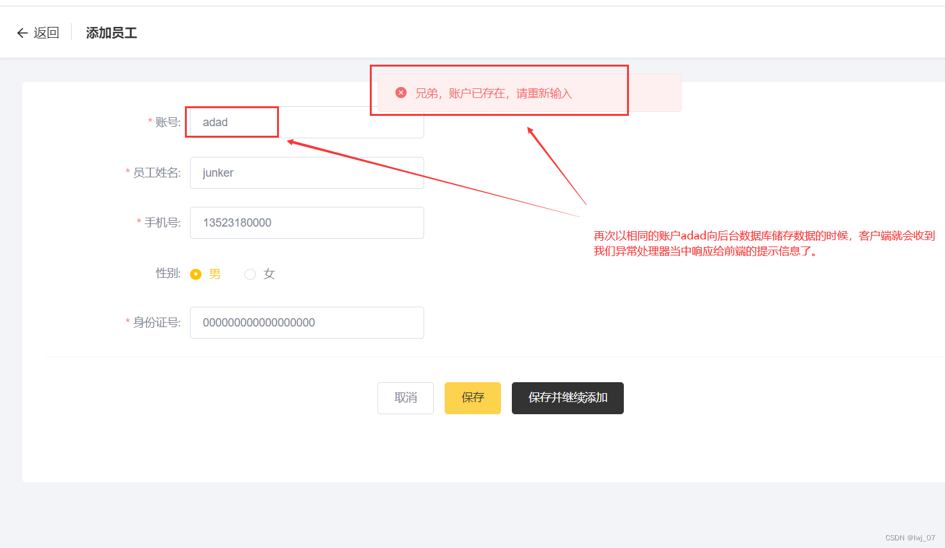Click the 员工姓名 input field containing junker
The image size is (945, 548).
pos(307,173)
